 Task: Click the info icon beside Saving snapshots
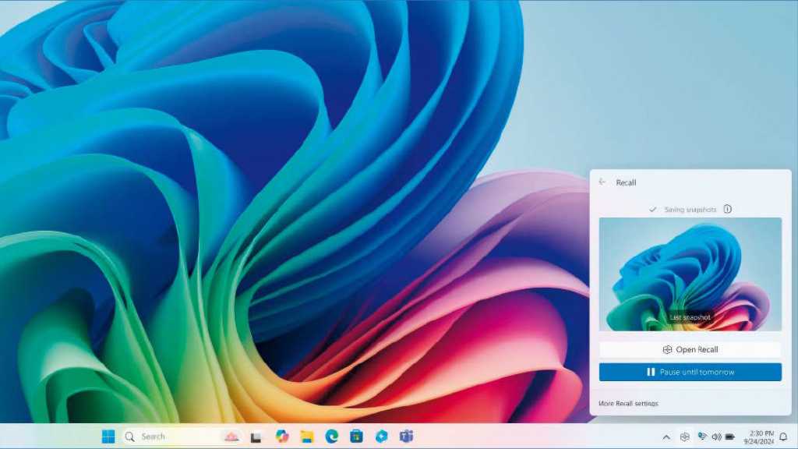[726, 209]
